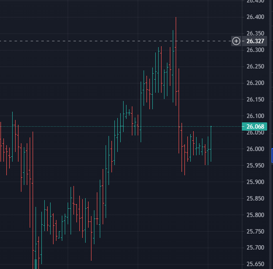Select the tallest red bar peaking at 26.400
This screenshot has width=273, height=269.
click(x=176, y=61)
